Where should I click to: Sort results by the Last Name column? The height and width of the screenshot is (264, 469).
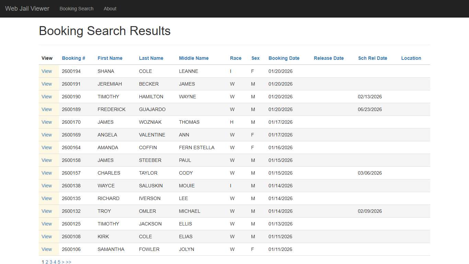point(151,58)
